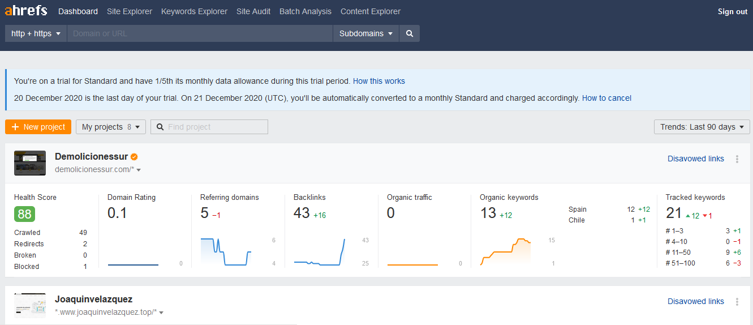Open the Joaquinvelazquez project thumbnail
The width and height of the screenshot is (753, 325).
point(30,306)
